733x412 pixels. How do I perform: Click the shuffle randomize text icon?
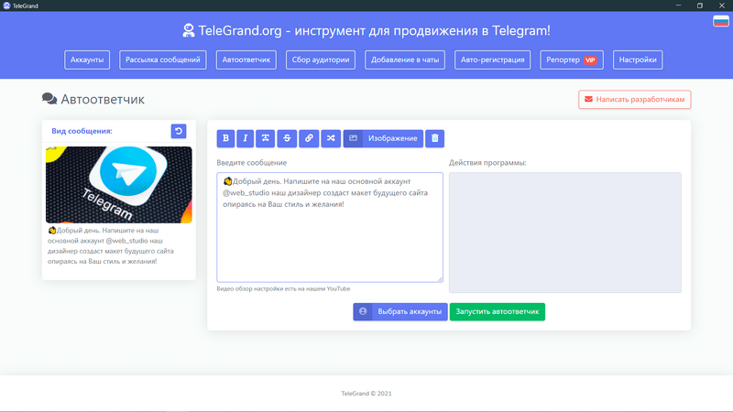tap(331, 138)
